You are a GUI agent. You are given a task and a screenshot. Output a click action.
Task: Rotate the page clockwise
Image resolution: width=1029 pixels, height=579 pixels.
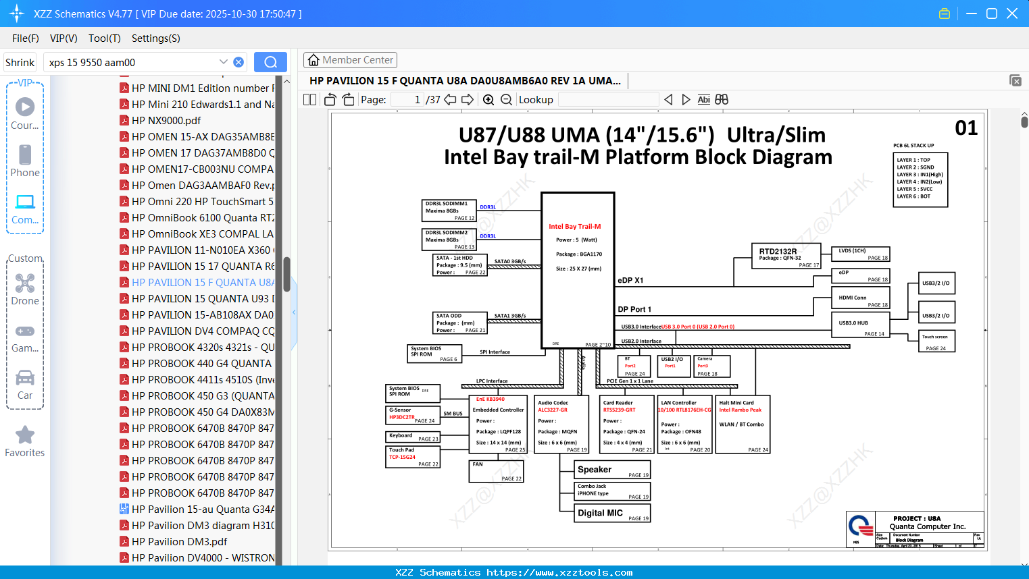tap(348, 100)
